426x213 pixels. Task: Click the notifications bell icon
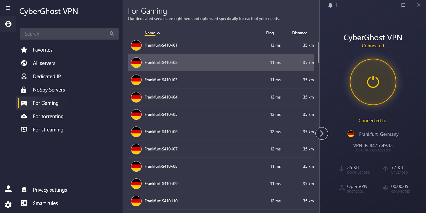(x=330, y=5)
